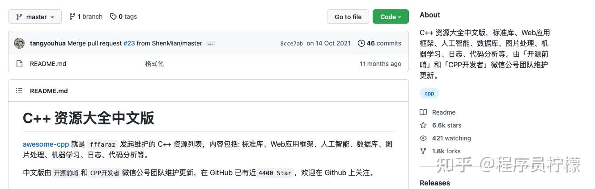Image resolution: width=595 pixels, height=189 pixels.
Task: Open the Releases section heading
Action: tap(434, 183)
